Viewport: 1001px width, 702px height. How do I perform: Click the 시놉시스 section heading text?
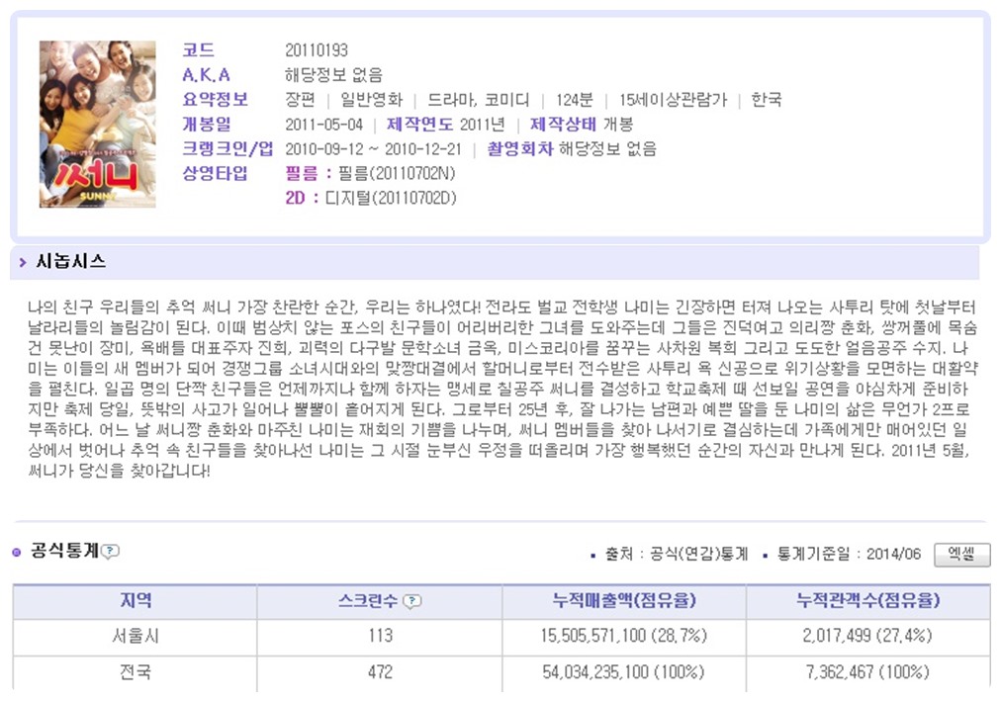(x=70, y=262)
